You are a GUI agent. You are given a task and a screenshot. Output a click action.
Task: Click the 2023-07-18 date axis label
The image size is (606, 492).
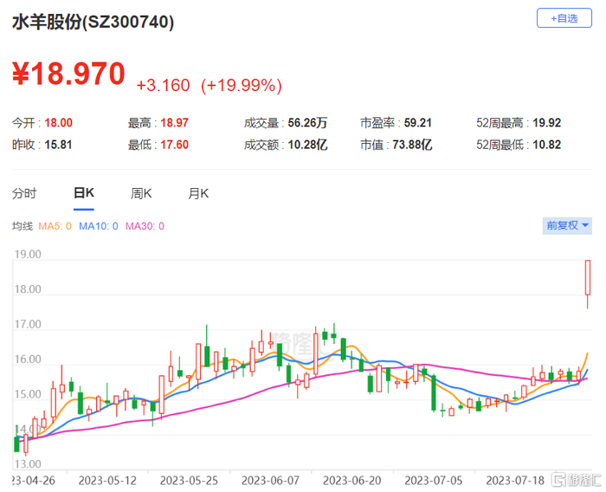(x=515, y=481)
